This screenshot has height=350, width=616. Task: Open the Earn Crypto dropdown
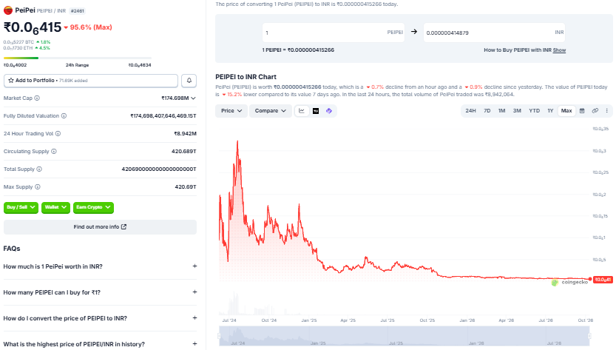coord(93,207)
